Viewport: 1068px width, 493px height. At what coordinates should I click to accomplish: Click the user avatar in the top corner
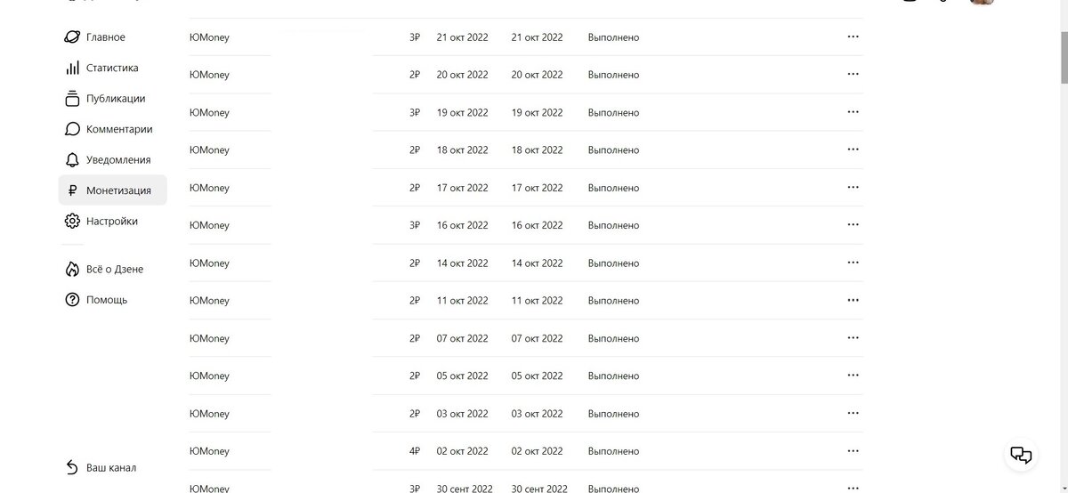point(982,2)
